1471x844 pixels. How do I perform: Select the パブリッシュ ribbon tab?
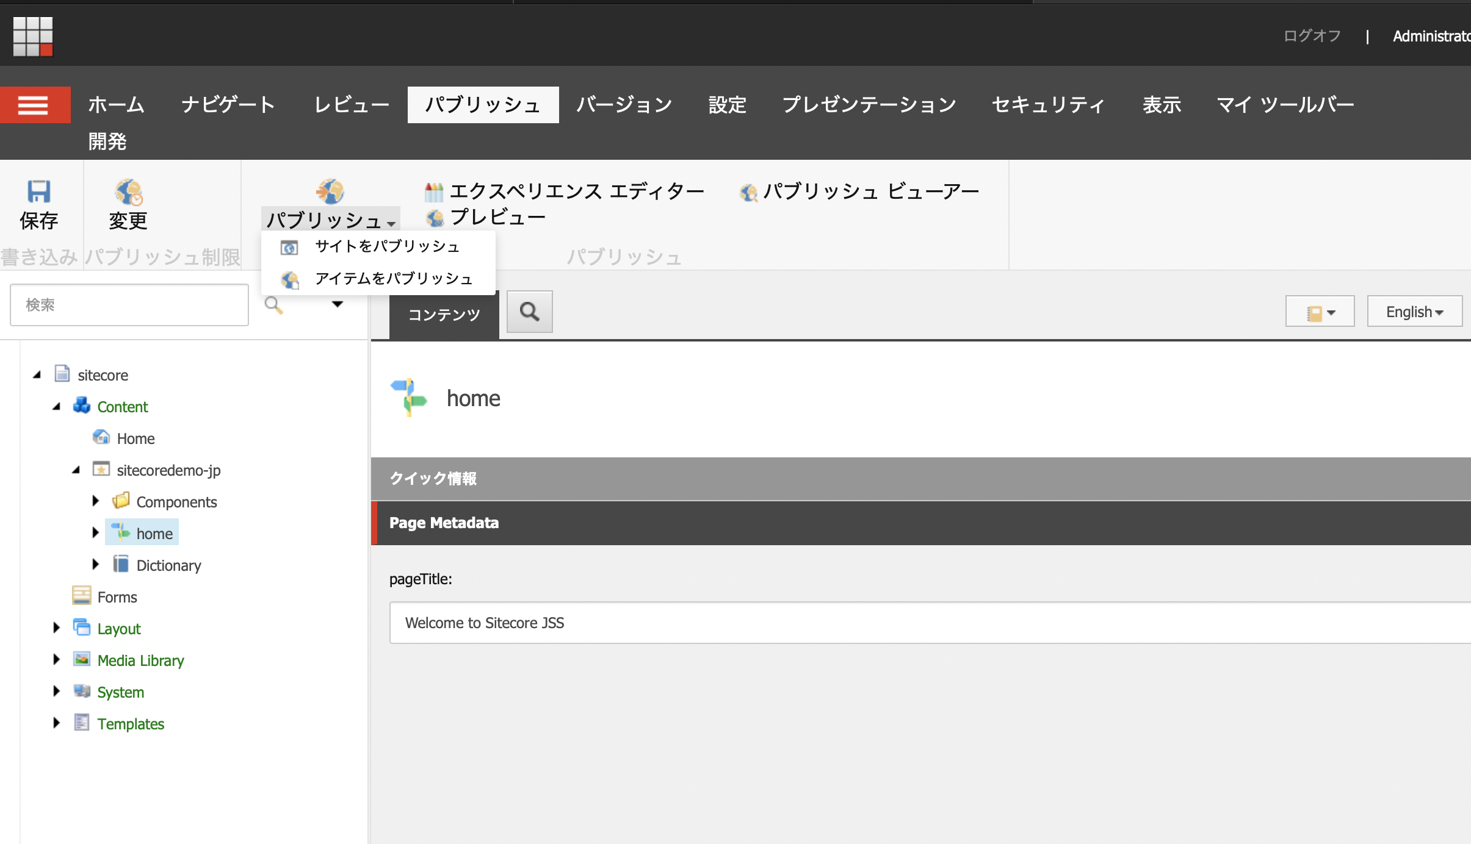tap(483, 105)
